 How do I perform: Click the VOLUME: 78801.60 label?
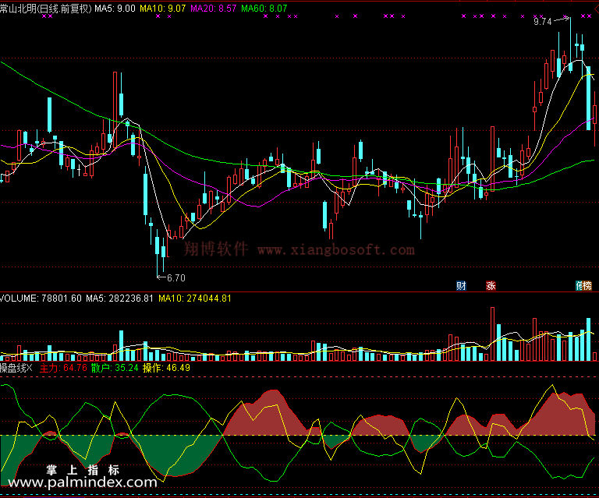pos(41,298)
